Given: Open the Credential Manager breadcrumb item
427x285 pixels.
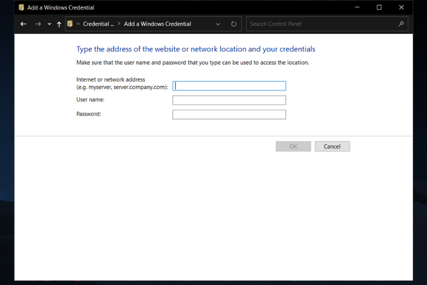Looking at the screenshot, I should pos(98,24).
